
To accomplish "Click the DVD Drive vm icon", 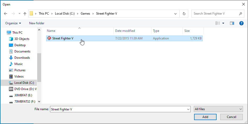I will [x=11, y=89].
